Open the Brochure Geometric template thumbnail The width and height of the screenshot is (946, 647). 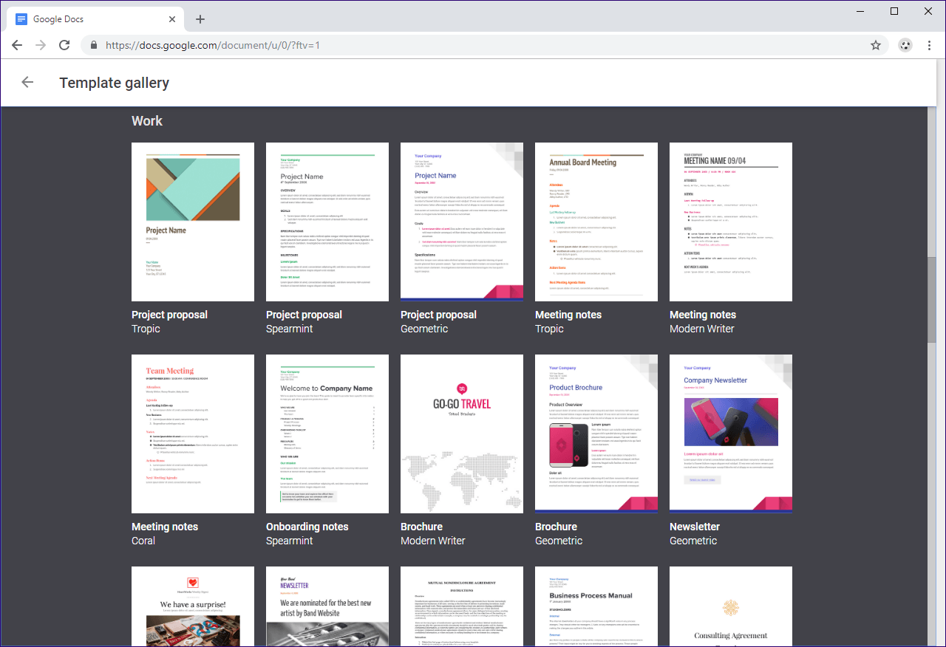[596, 434]
